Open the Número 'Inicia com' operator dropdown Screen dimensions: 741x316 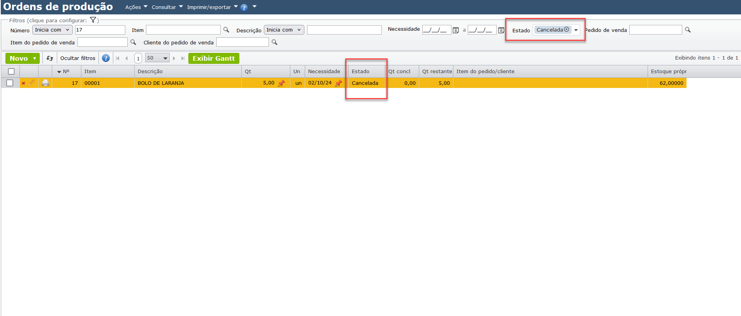pos(53,30)
